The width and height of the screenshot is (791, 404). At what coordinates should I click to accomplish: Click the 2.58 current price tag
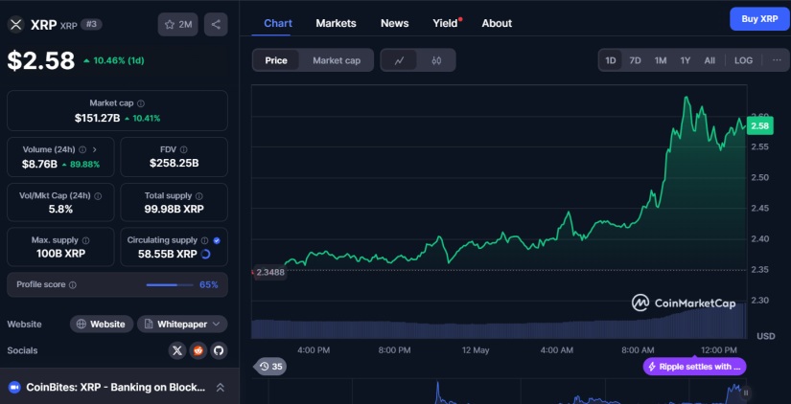pos(759,126)
